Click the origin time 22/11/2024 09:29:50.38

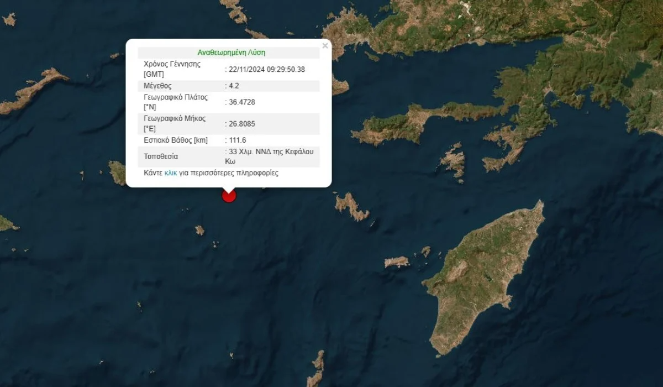[265, 69]
